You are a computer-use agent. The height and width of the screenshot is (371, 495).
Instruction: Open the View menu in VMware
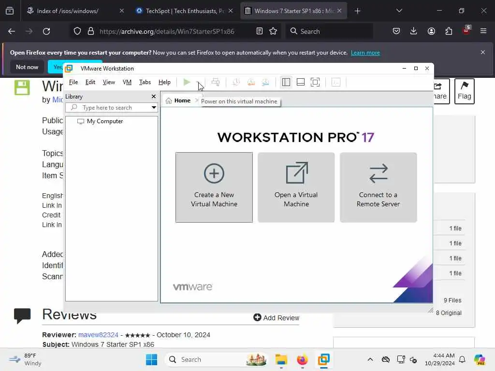click(x=109, y=82)
